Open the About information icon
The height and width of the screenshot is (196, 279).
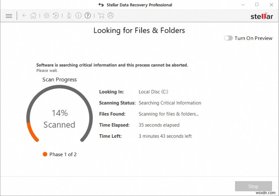click(78, 16)
